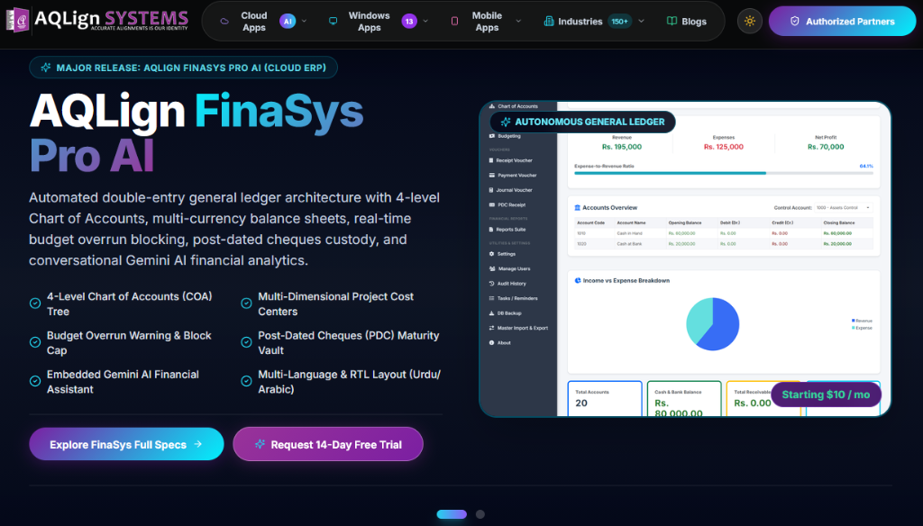This screenshot has height=526, width=923.
Task: Click the Authorized Partners button
Action: 843,22
